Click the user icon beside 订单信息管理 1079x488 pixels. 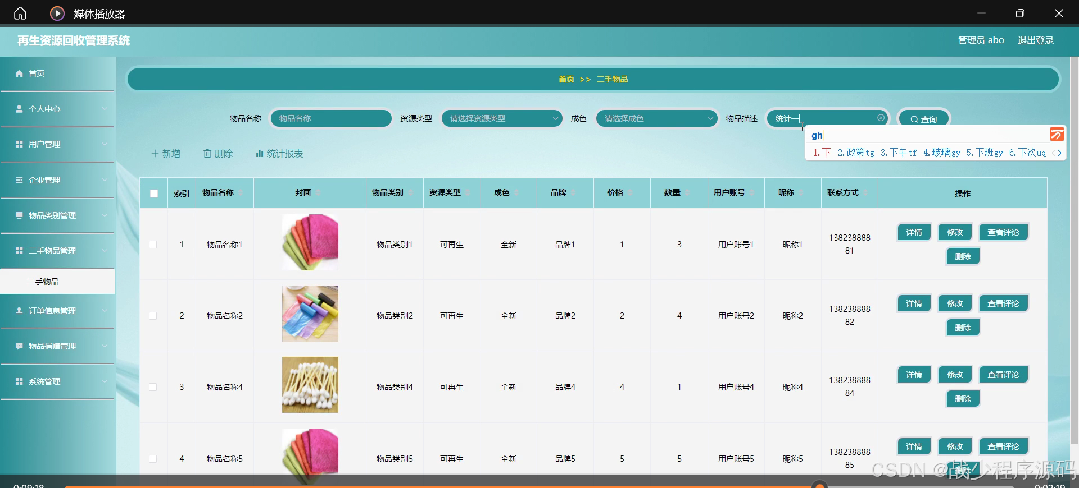[19, 311]
